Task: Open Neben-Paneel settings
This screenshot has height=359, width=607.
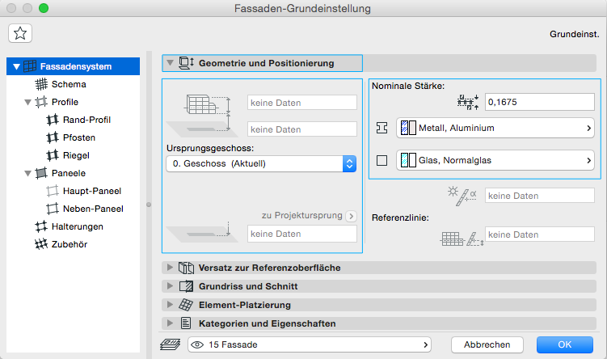Action: 94,209
